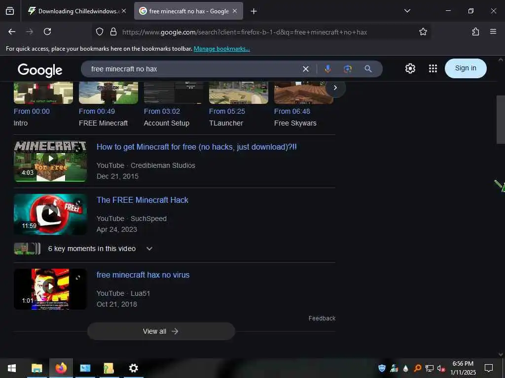Jump to FREE Minecraft moment From 00:49
The height and width of the screenshot is (378, 505).
[97, 111]
